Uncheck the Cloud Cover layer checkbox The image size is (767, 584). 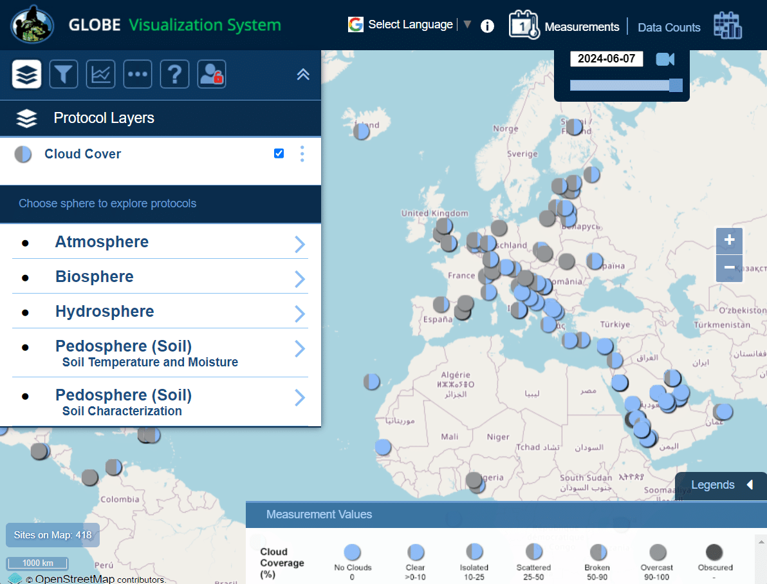(x=279, y=153)
